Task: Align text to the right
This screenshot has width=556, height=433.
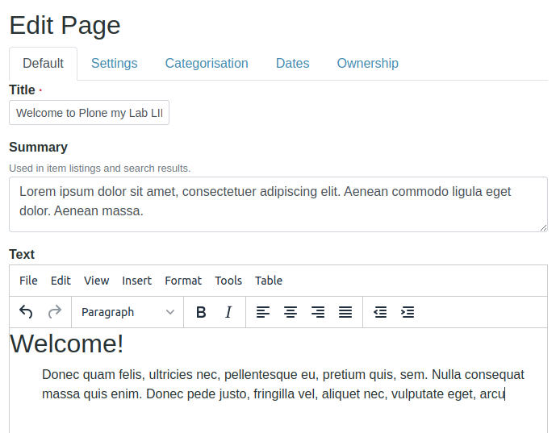Action: tap(318, 312)
